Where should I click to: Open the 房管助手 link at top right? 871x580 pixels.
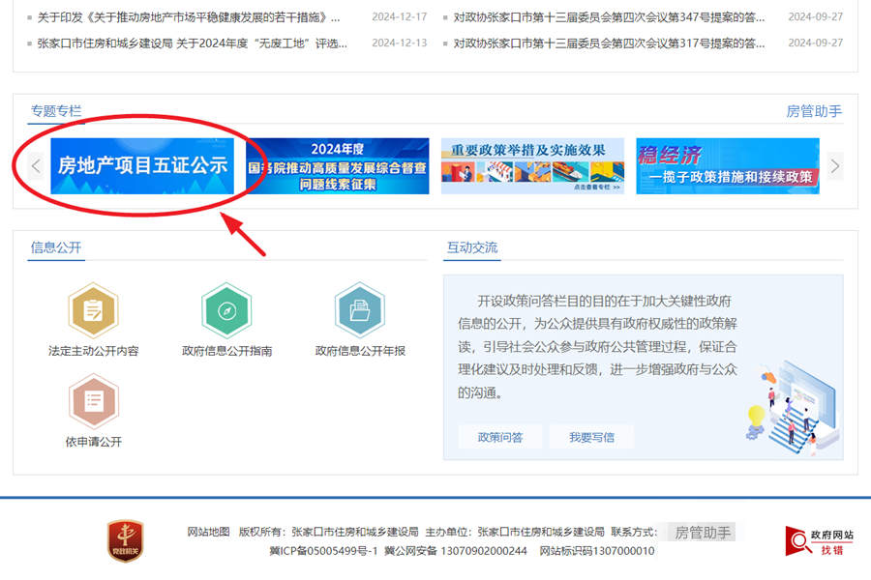coord(813,111)
